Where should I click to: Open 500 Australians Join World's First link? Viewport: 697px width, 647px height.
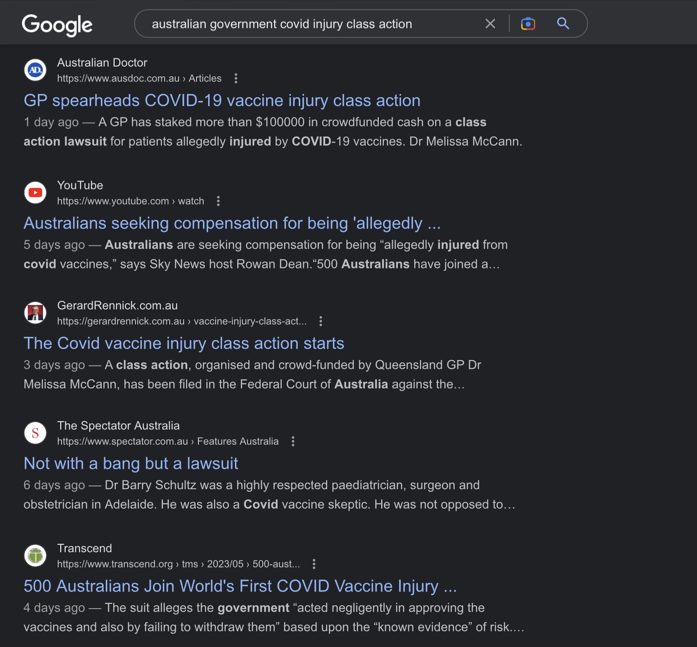click(240, 586)
